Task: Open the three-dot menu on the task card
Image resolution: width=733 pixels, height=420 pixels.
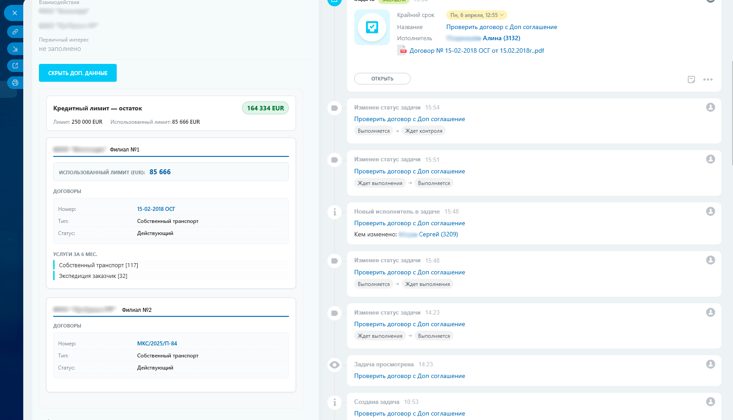Action: pyautogui.click(x=708, y=80)
